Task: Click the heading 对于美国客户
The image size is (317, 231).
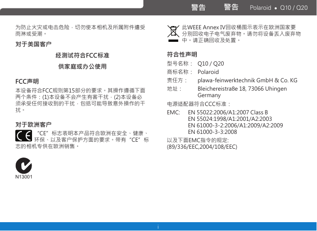Action: coord(33,44)
